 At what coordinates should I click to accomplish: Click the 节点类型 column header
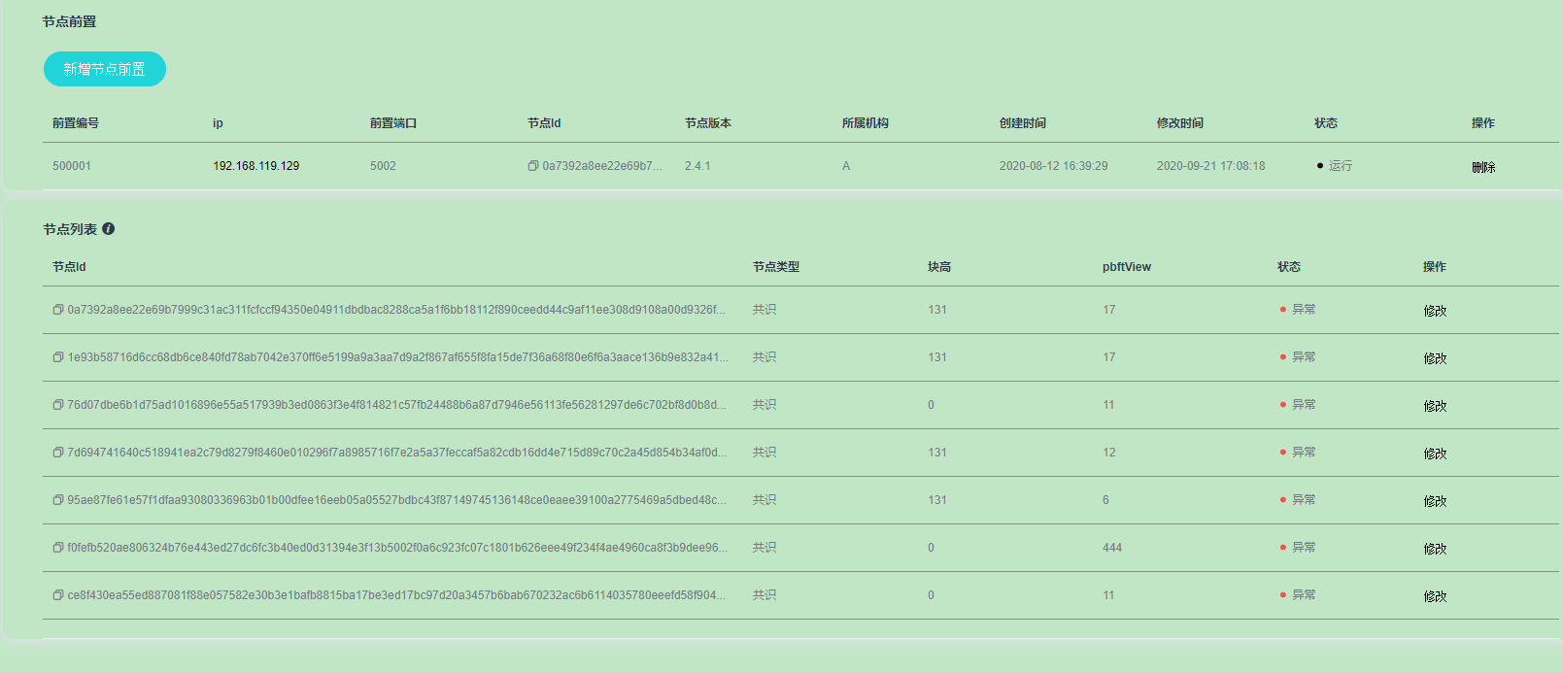point(776,267)
